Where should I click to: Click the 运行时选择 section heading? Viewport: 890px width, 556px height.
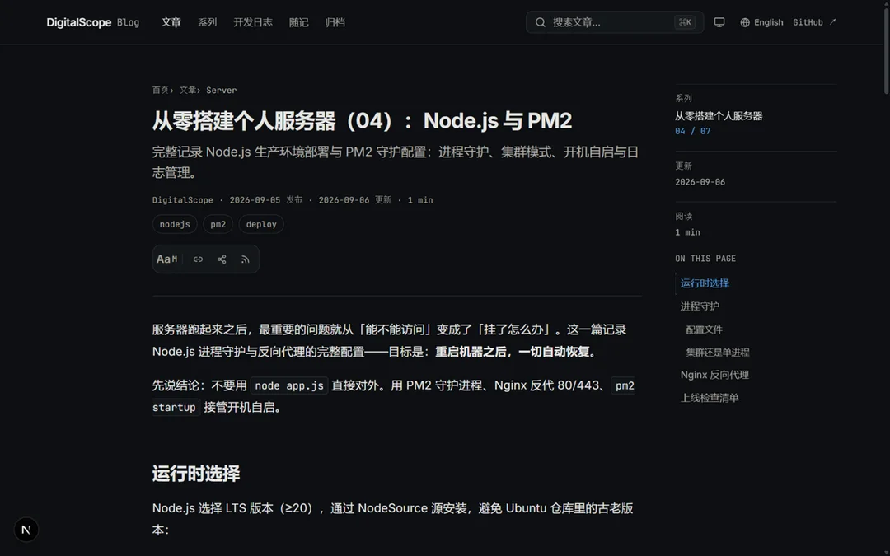tap(196, 474)
